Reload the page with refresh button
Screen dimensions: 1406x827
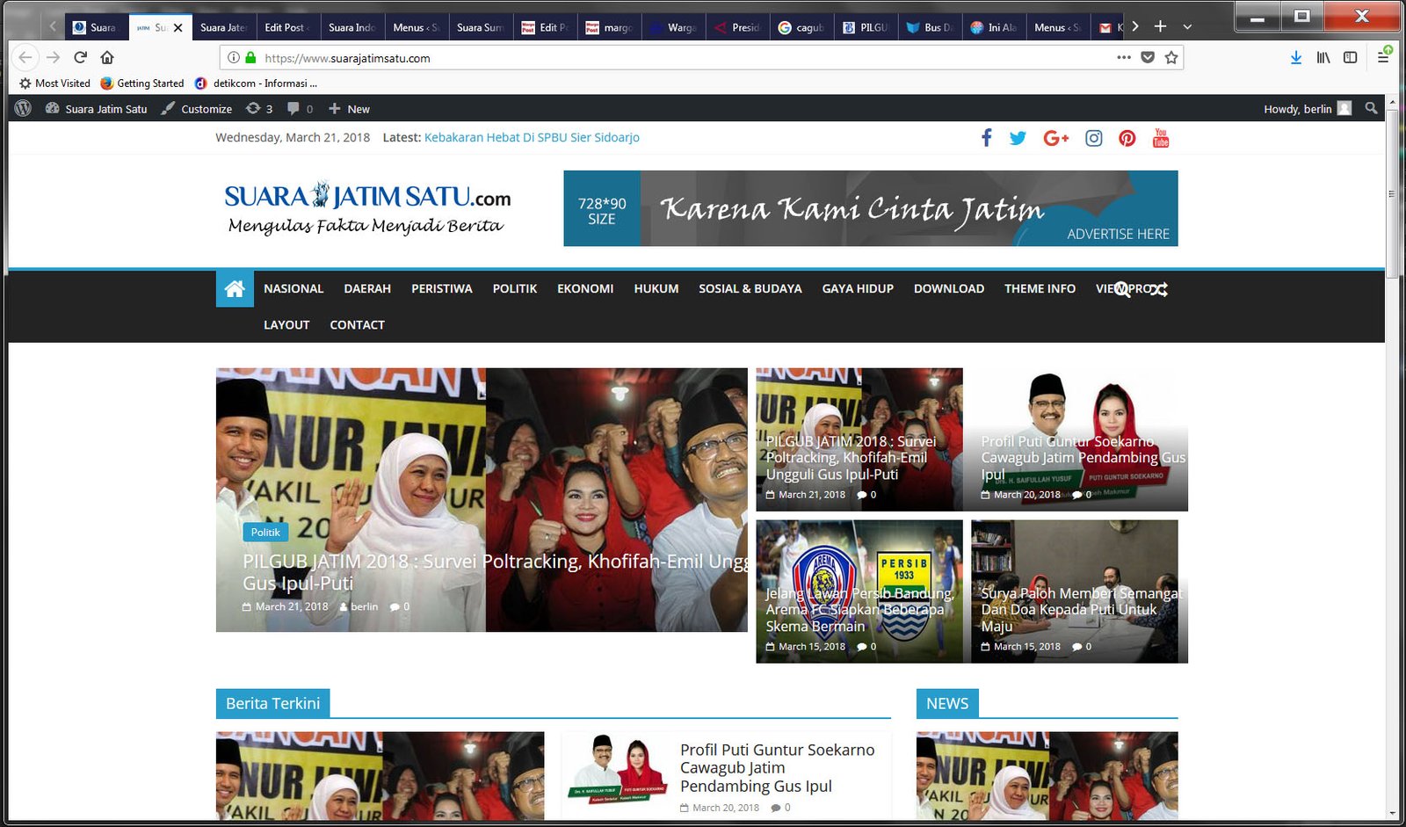(80, 57)
